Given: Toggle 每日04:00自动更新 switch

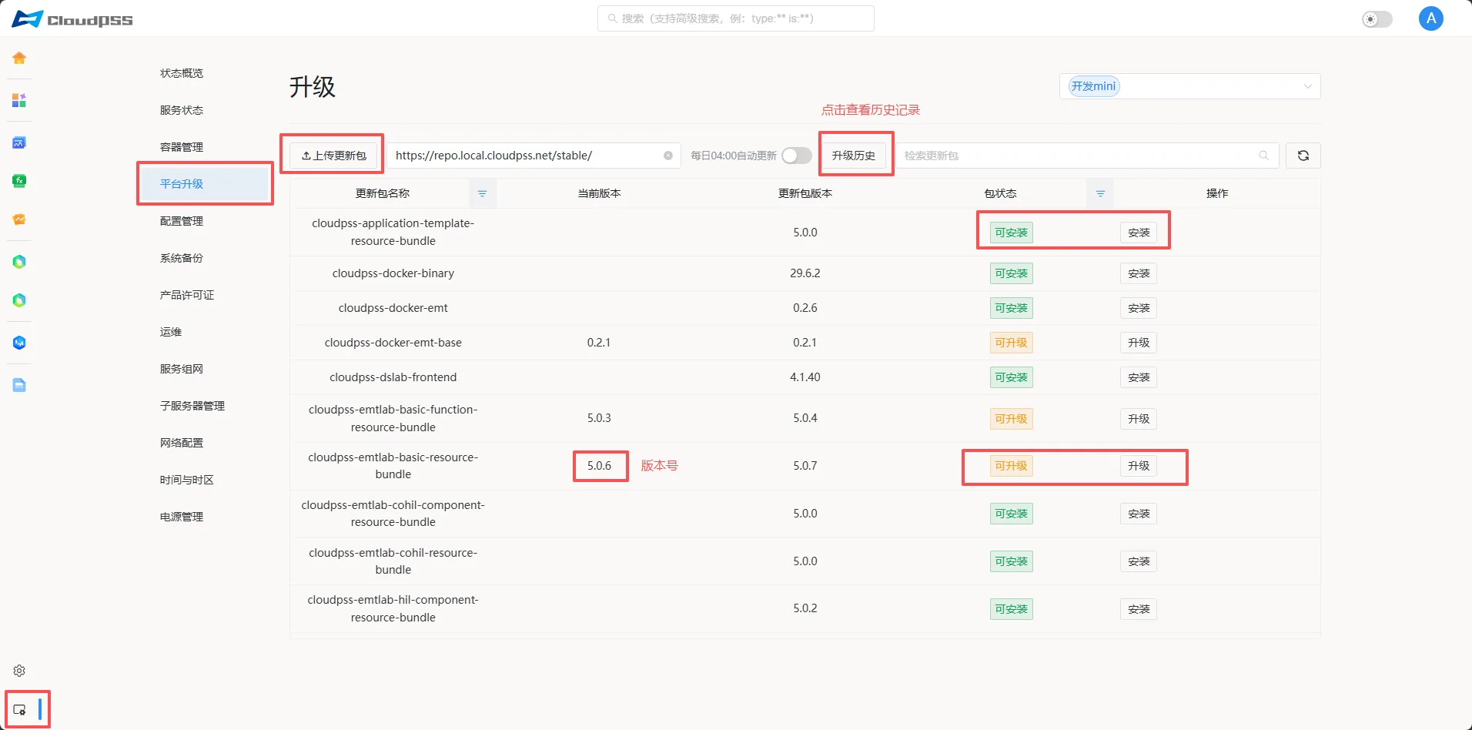Looking at the screenshot, I should click(797, 156).
